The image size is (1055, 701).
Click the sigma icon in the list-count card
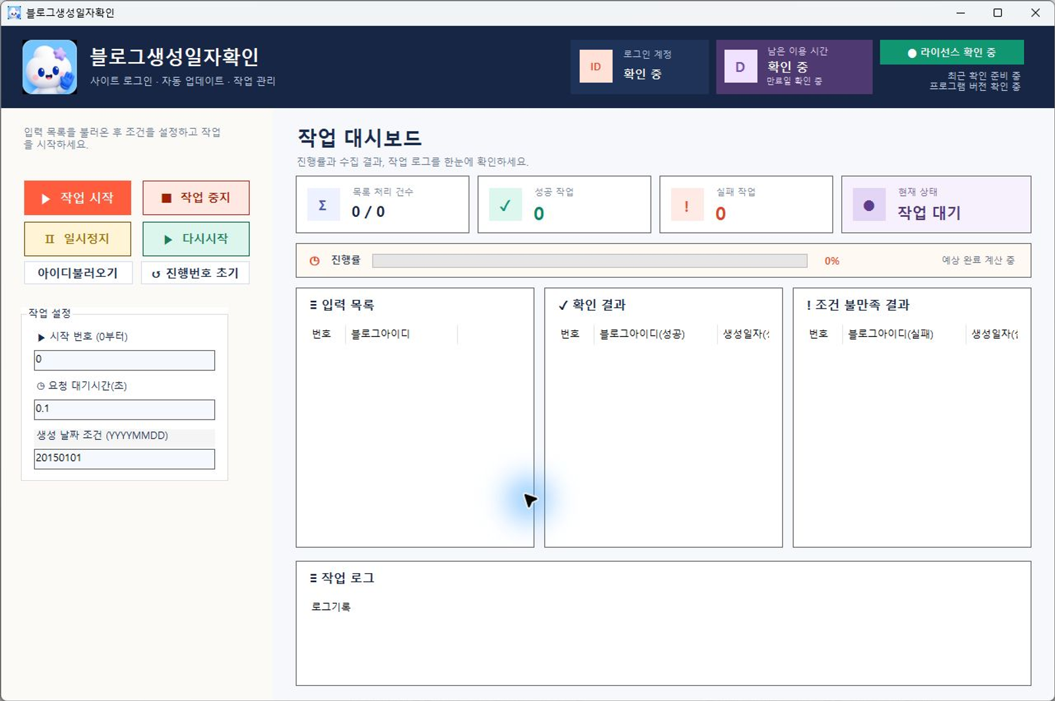click(323, 204)
